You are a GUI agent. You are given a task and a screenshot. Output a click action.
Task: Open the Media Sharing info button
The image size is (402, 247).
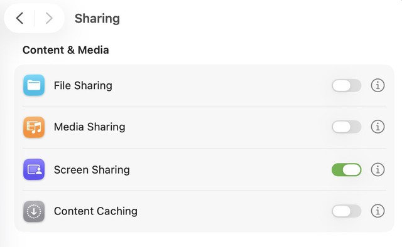pyautogui.click(x=378, y=127)
